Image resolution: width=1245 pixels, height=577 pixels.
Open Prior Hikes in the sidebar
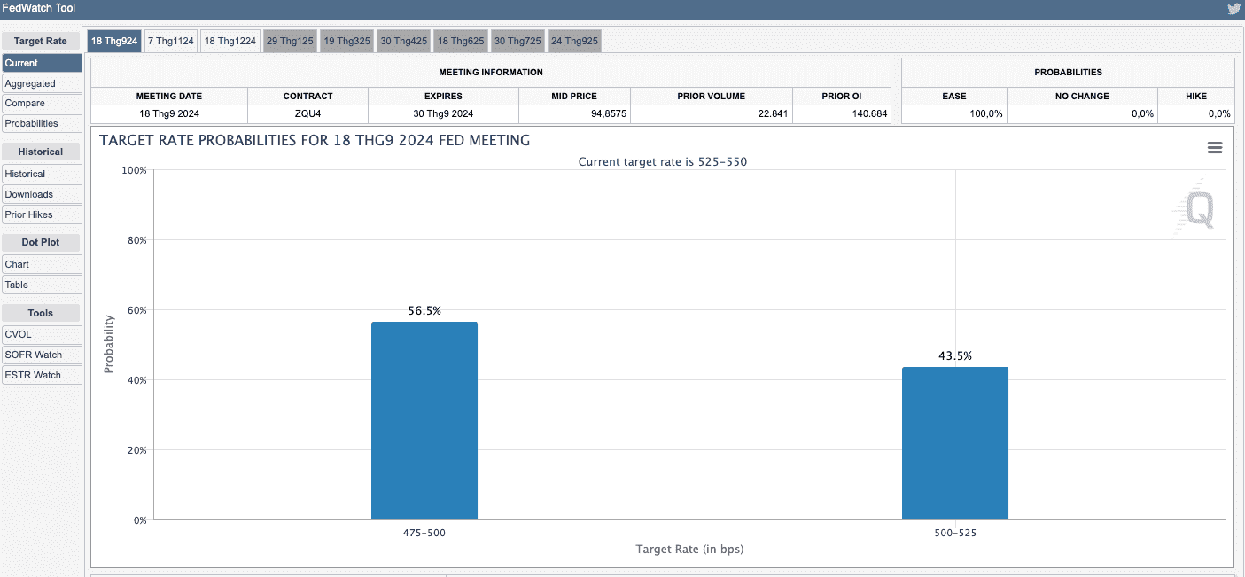pos(42,215)
